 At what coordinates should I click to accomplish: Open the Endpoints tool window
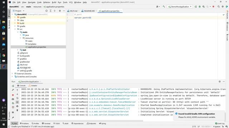(x=91, y=123)
